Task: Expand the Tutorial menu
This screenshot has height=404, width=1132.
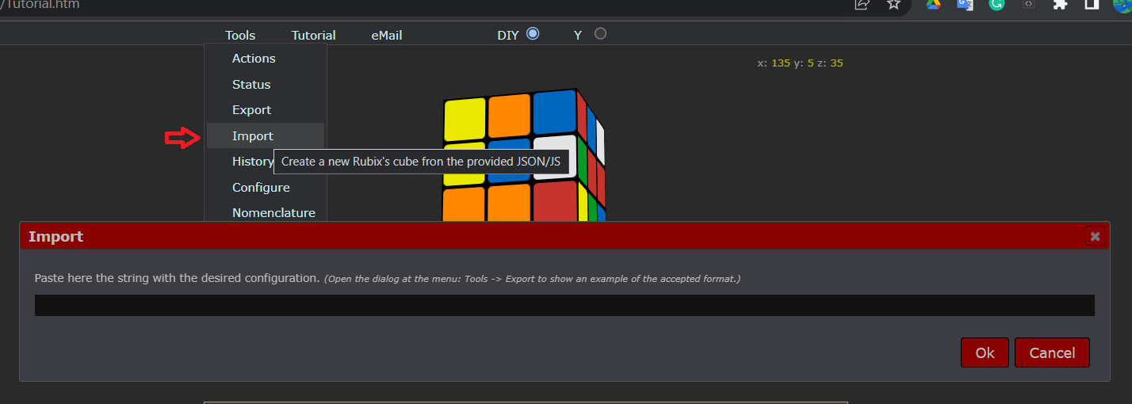Action: point(313,35)
